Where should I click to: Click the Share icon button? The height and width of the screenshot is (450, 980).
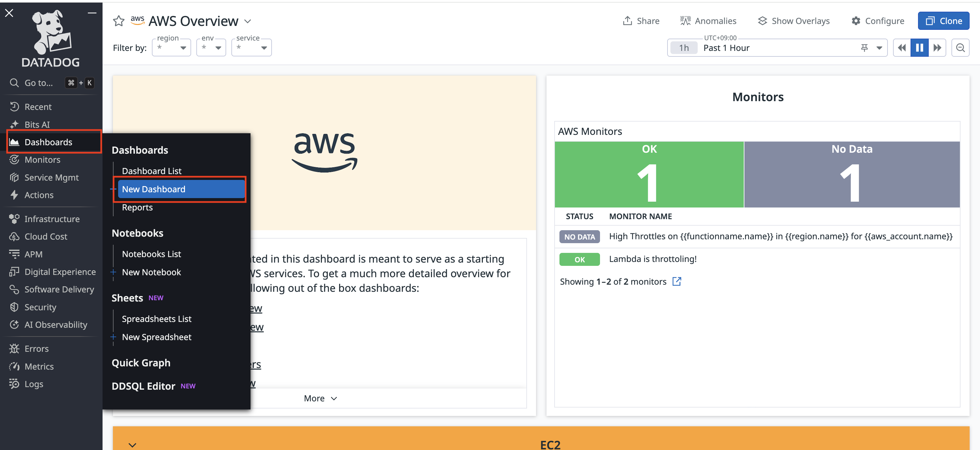tap(641, 21)
